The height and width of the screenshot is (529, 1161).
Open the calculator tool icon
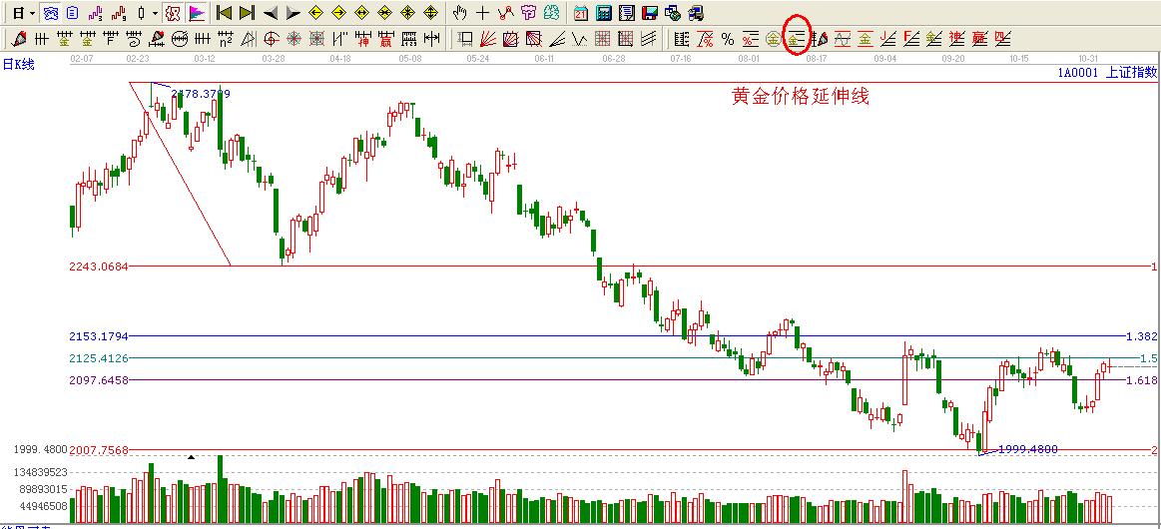click(x=604, y=13)
